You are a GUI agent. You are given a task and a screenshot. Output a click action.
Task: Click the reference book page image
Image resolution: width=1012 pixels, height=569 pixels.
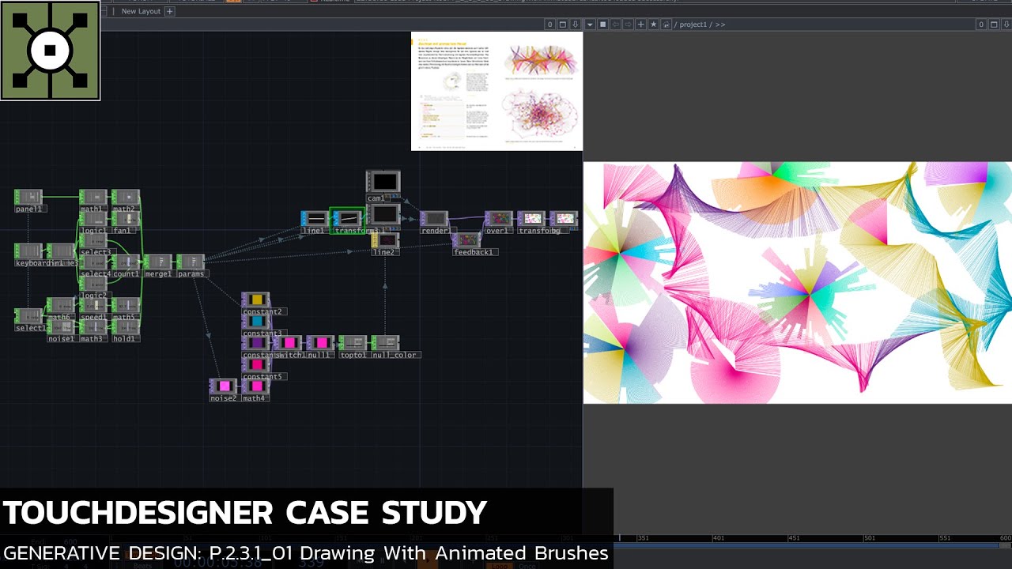click(497, 91)
